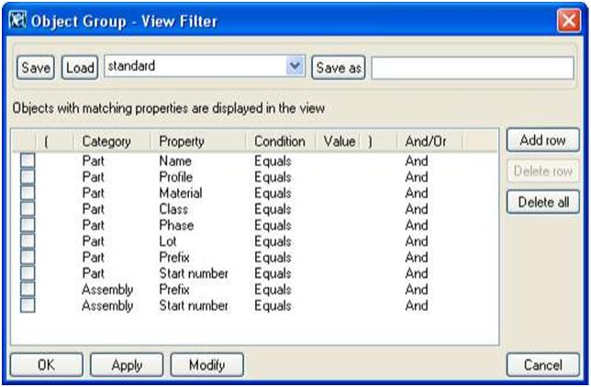Click the And operator in Part Class row
Viewport: 591px width, 387px height.
coord(417,209)
